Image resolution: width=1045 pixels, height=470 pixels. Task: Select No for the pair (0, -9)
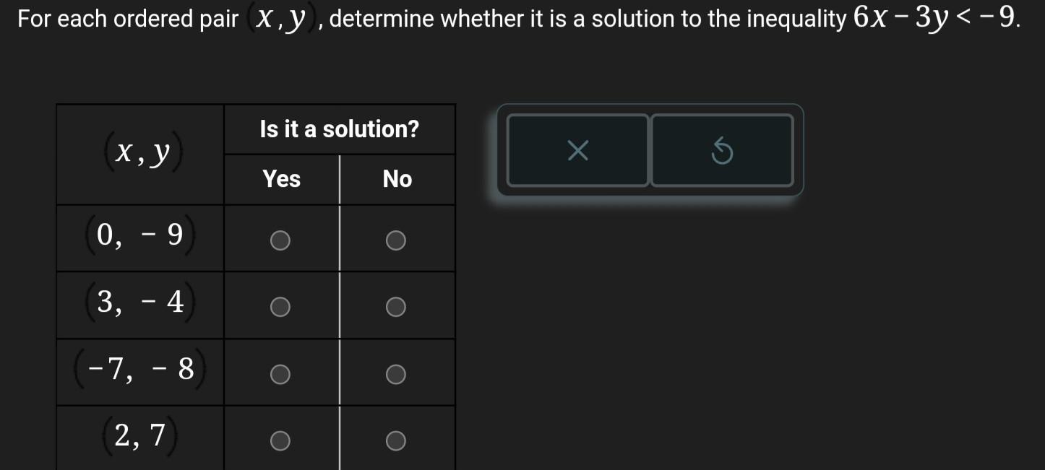(396, 240)
